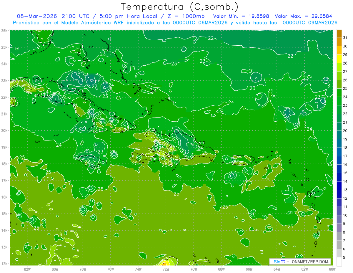Click the ONAMET/REP.DOM. credit label
The height and width of the screenshot is (273, 353).
[x=310, y=262]
